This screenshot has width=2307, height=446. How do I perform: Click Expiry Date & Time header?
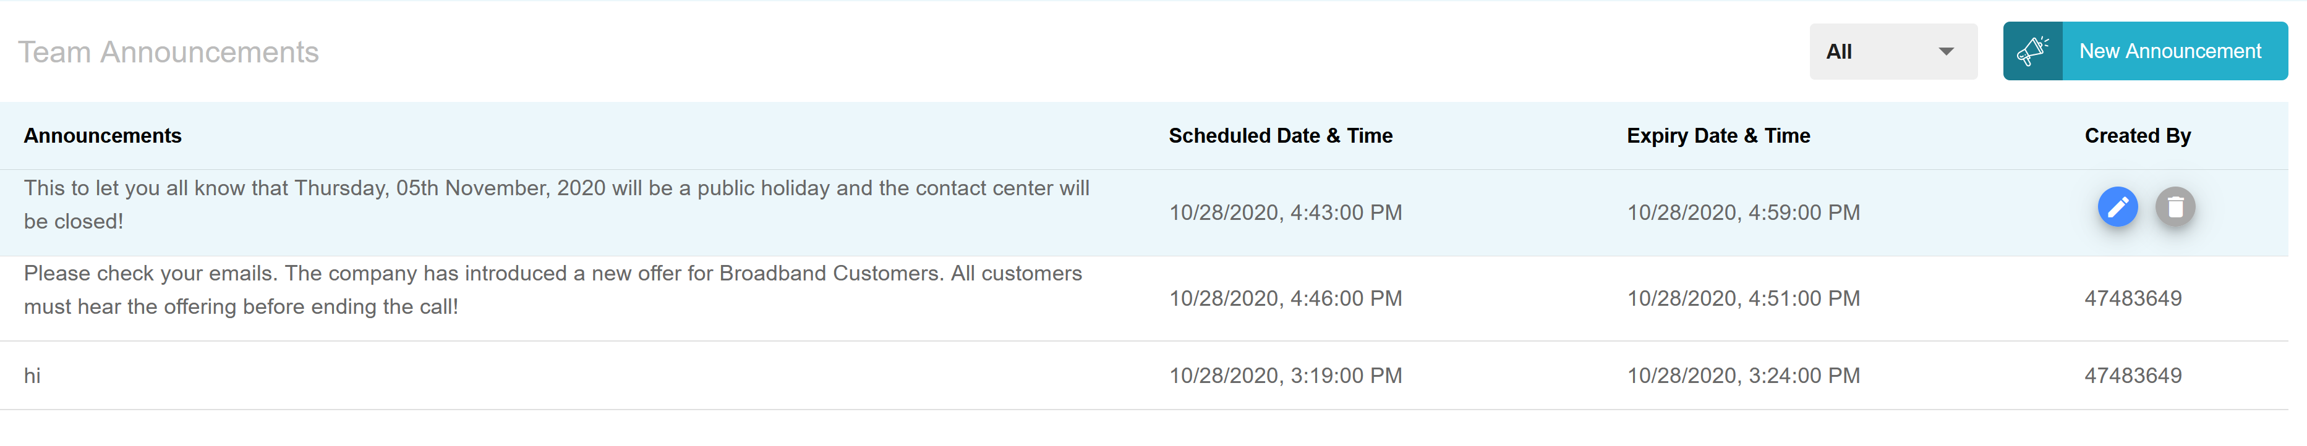point(1718,135)
